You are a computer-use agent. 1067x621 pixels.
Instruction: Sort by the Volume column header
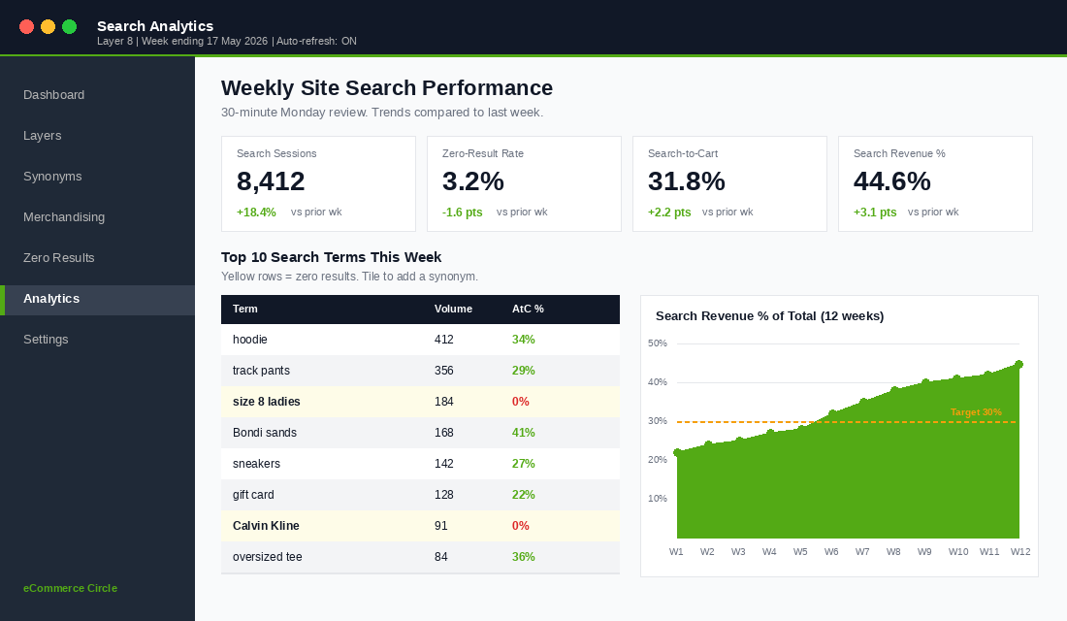pos(453,310)
